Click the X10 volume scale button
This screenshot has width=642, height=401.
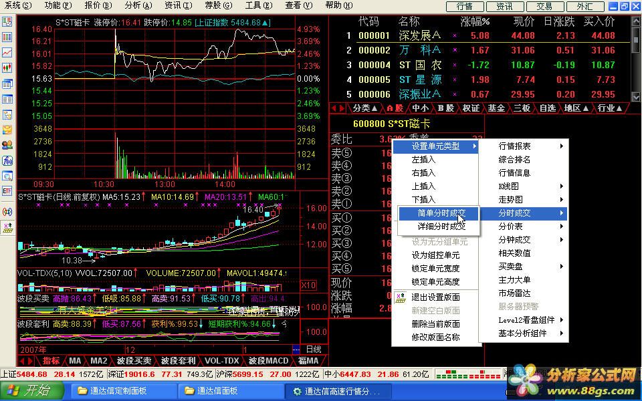click(308, 285)
